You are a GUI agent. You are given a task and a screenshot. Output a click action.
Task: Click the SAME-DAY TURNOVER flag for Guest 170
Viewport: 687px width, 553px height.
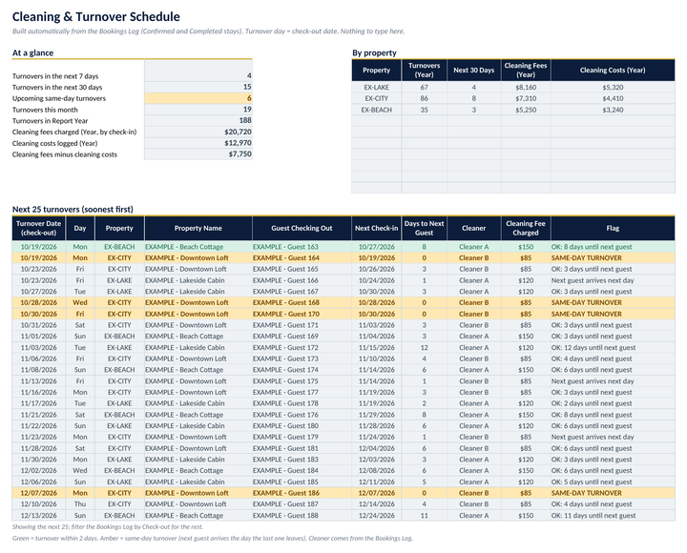click(x=613, y=314)
